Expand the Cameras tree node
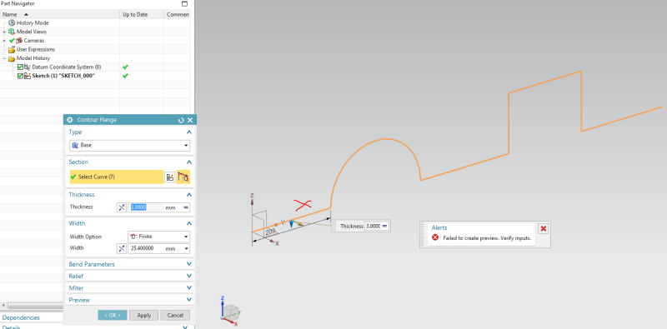 [4, 41]
